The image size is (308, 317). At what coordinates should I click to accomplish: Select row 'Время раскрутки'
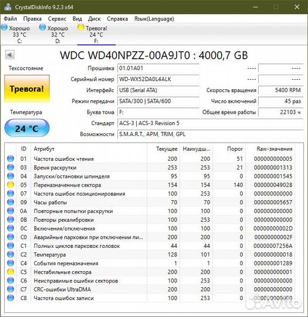150,167
